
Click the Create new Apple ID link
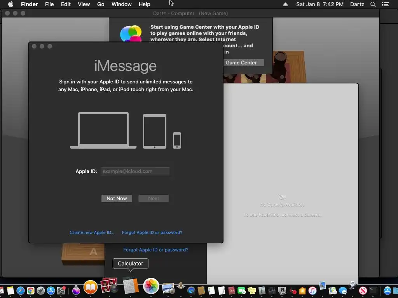click(92, 232)
